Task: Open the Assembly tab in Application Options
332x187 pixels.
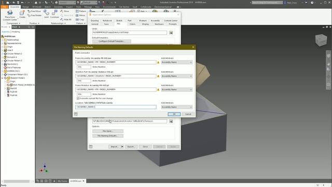Action: coord(155,21)
